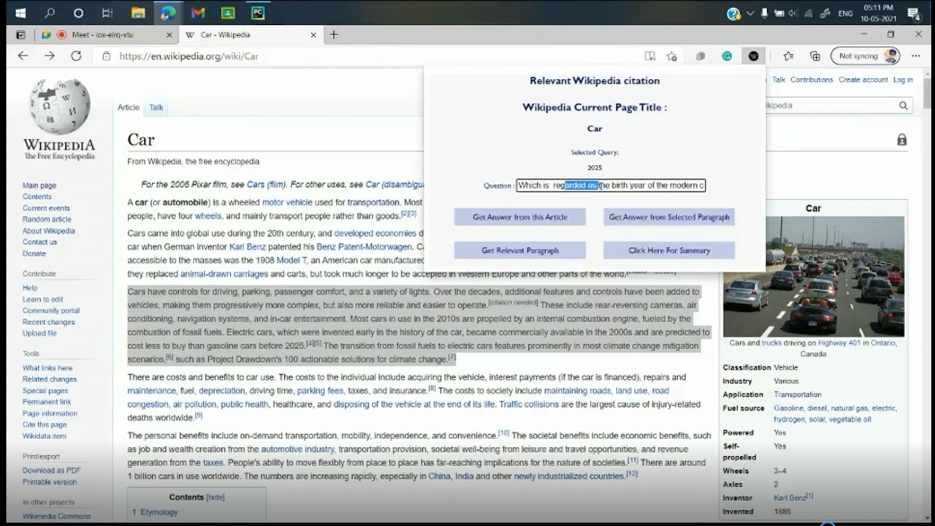Jump to Etymology in contents
Screen dimensions: 935x526
pos(159,512)
